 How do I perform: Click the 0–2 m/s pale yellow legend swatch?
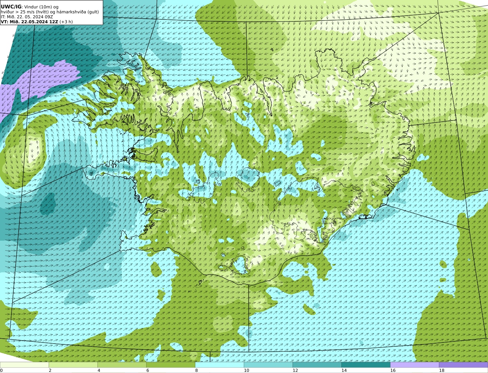(24, 365)
